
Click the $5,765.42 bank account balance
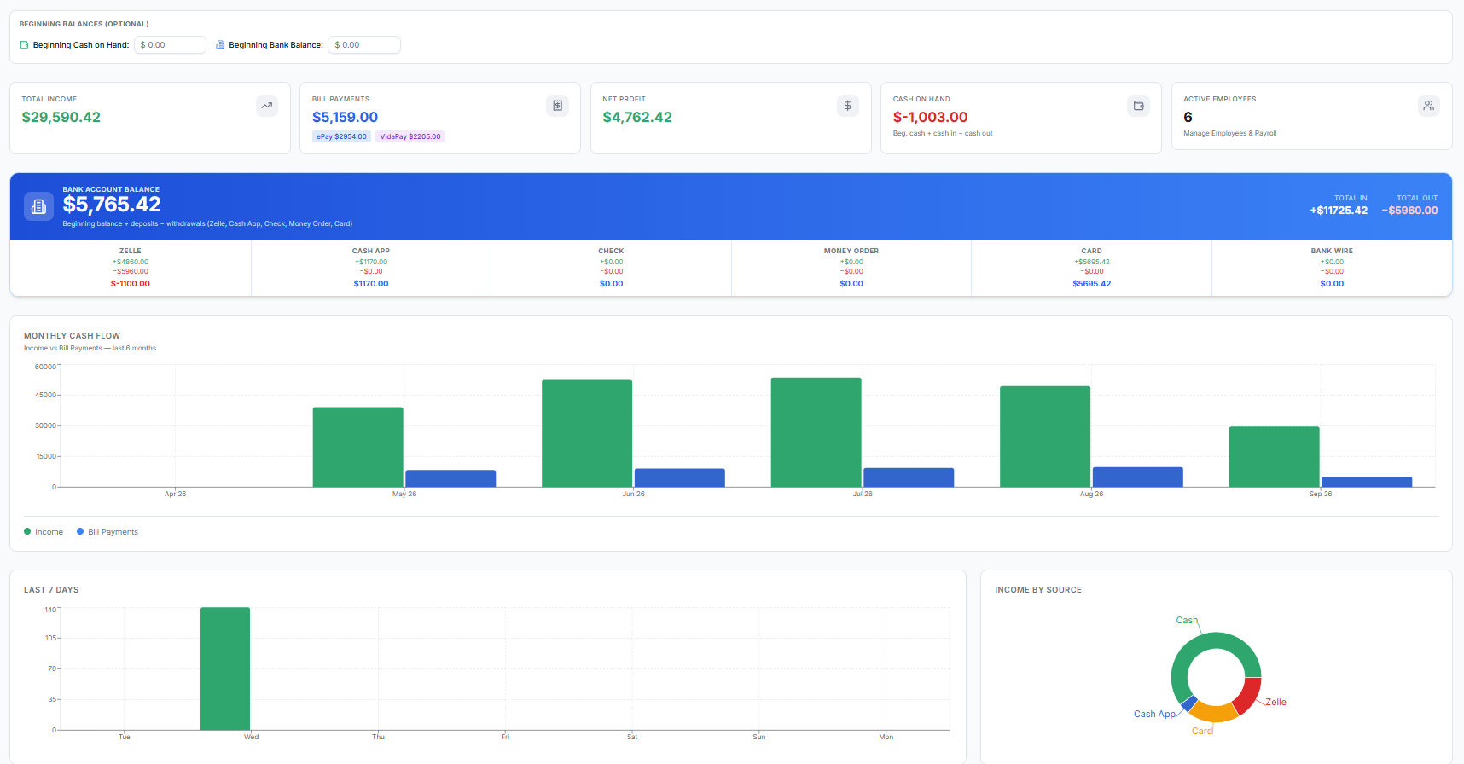click(112, 205)
